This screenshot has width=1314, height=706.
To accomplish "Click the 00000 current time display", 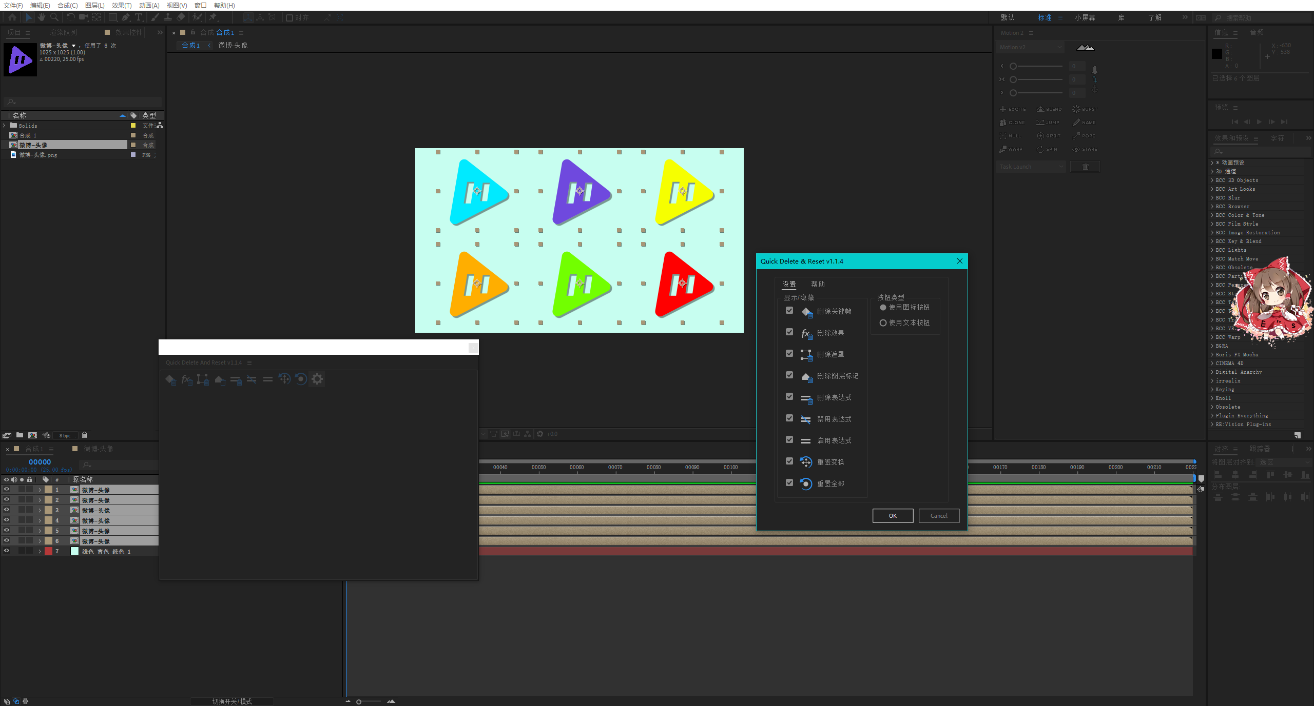I will pos(40,462).
